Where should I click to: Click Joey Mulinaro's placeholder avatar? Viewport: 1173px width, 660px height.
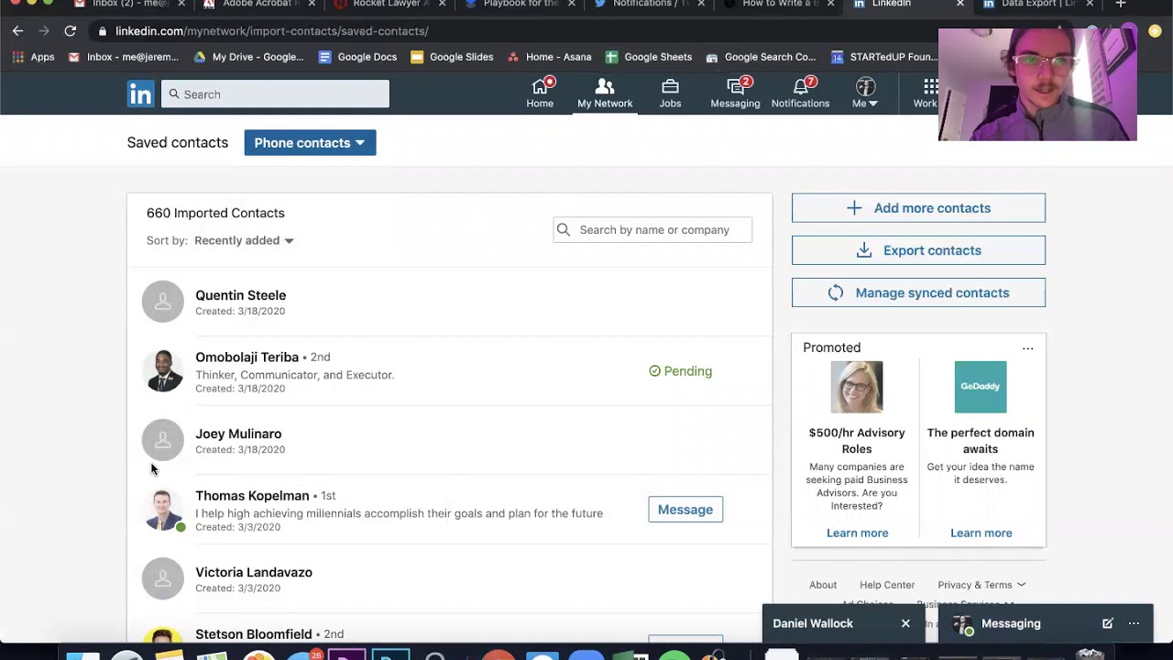click(163, 440)
